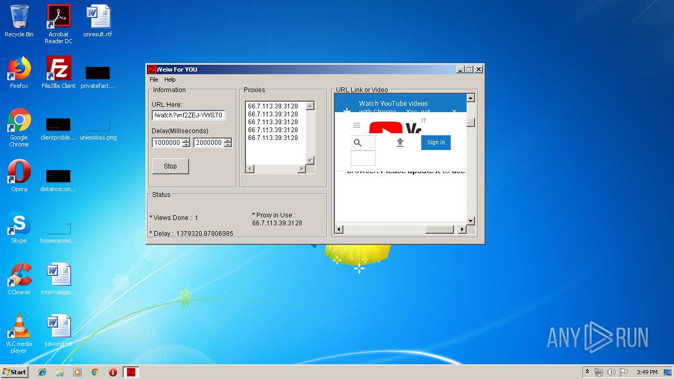Select the Skype desktop icon
Viewport: 674px width, 379px height.
[19, 228]
